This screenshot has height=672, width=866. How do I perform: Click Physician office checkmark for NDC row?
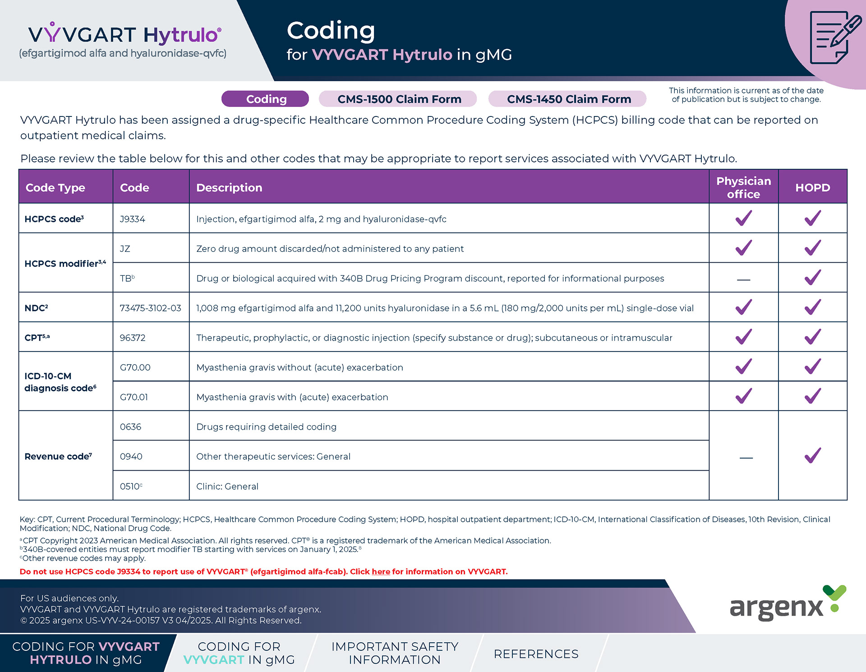[x=743, y=308]
